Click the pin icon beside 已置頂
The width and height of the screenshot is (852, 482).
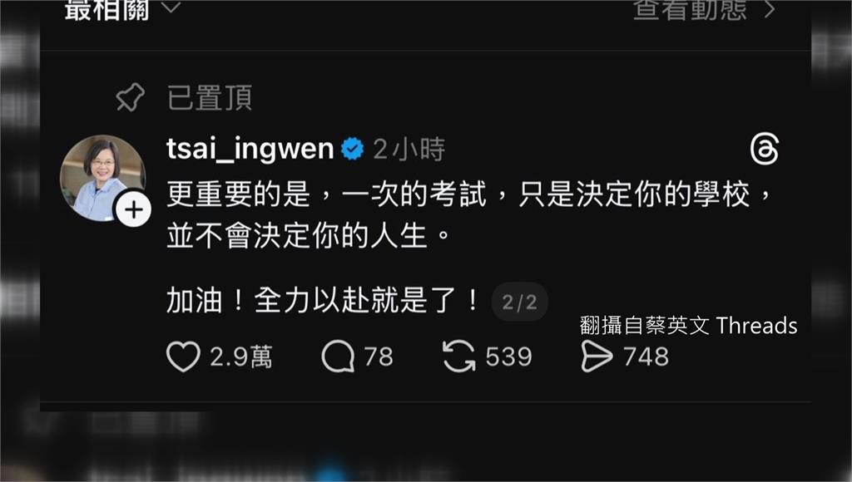(x=131, y=98)
